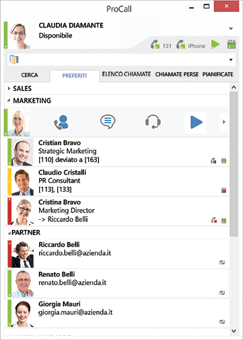Select Riccardo Belli contact entry
The height and width of the screenshot is (340, 243).
[117, 254]
